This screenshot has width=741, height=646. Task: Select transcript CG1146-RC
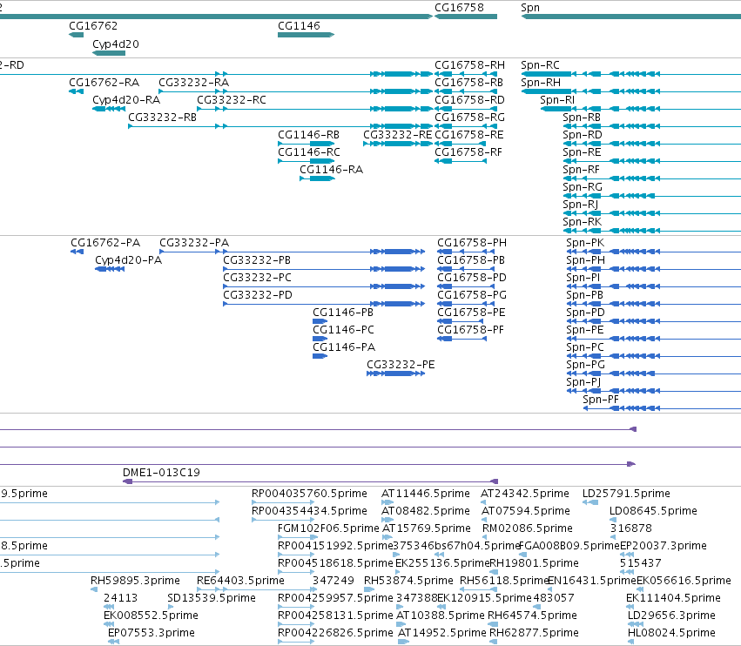(308, 152)
